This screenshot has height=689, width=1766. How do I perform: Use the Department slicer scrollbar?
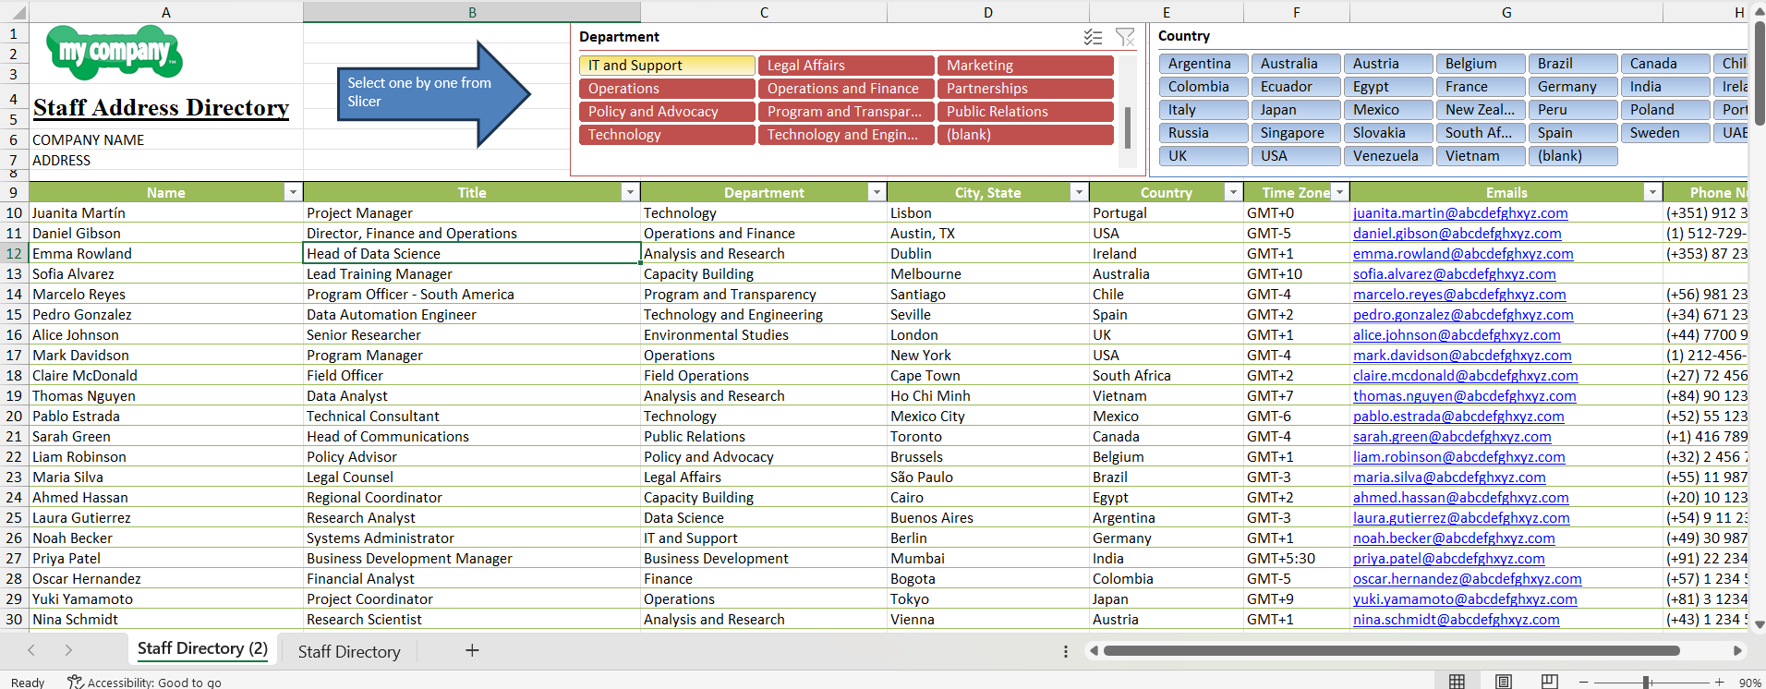coord(1127,127)
